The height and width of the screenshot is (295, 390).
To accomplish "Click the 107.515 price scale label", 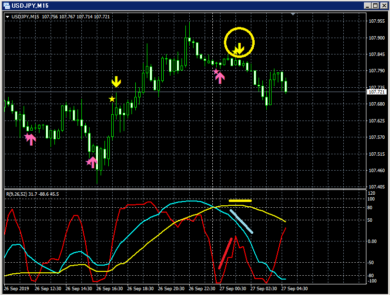I will pyautogui.click(x=377, y=154).
